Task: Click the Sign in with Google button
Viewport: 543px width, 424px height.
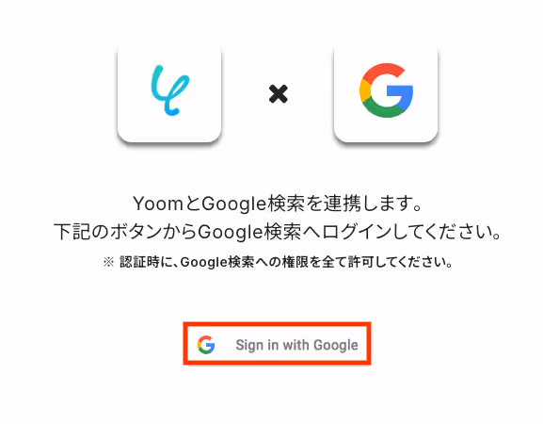Action: click(x=277, y=344)
